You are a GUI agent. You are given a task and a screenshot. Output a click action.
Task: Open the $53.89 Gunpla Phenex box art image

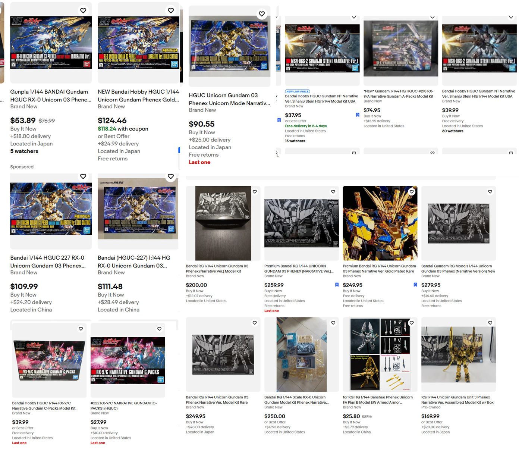[x=51, y=43]
